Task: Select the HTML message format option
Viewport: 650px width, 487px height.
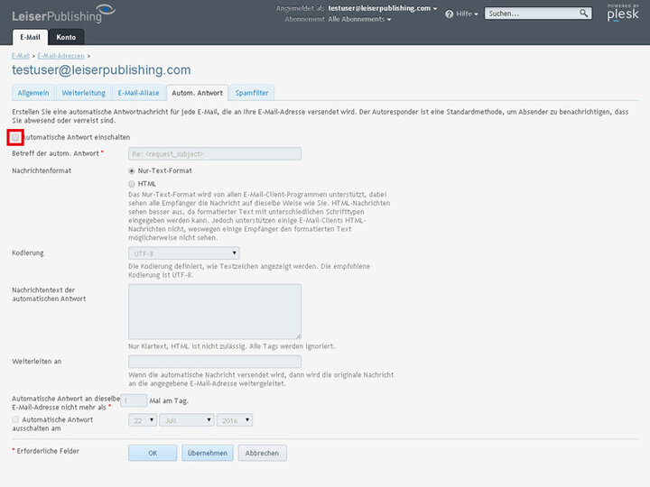Action: pos(133,183)
